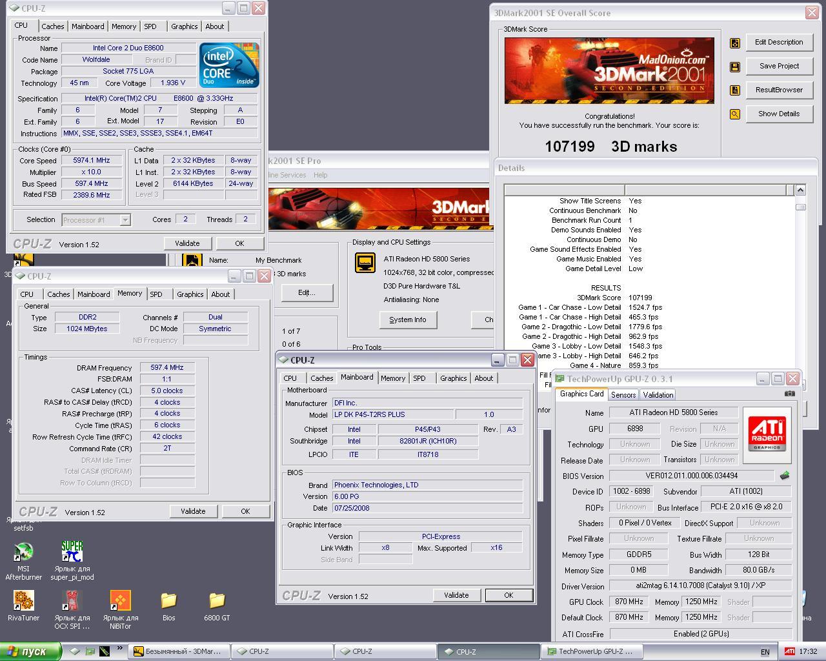Image resolution: width=826 pixels, height=661 pixels.
Task: Open the GPU-Z Validation tab
Action: 658,394
